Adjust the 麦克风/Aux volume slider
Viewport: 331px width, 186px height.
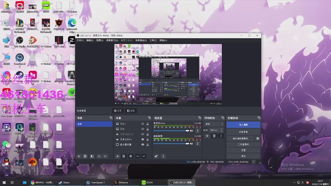pyautogui.click(x=171, y=131)
